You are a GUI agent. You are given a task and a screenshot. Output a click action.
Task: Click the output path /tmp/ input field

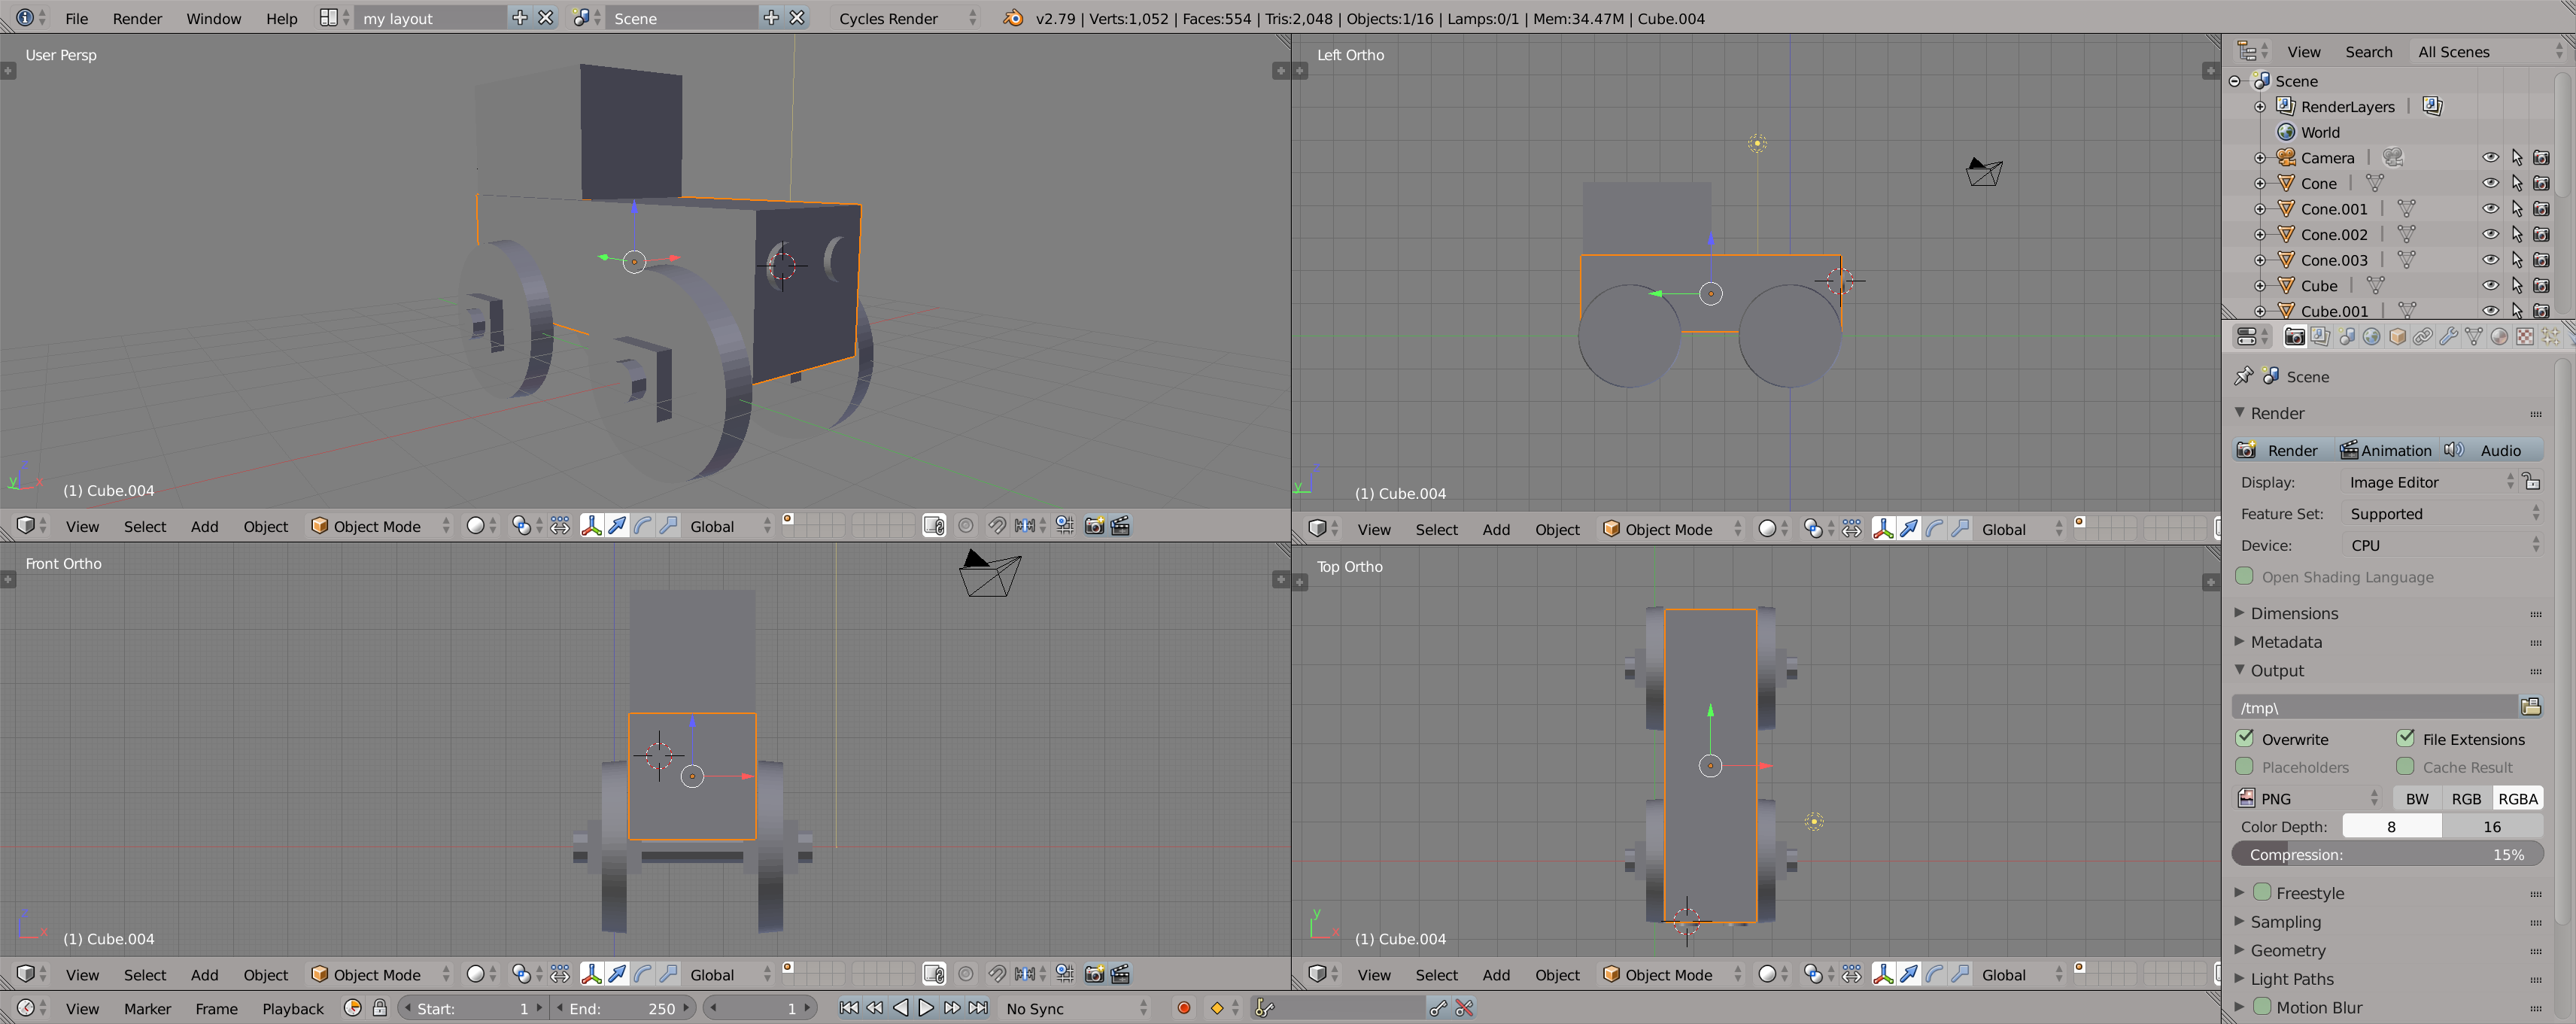[x=2379, y=706]
